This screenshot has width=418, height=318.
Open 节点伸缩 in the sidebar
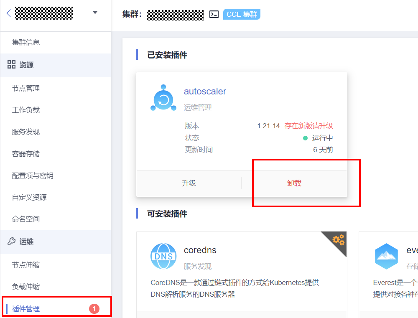(x=26, y=265)
